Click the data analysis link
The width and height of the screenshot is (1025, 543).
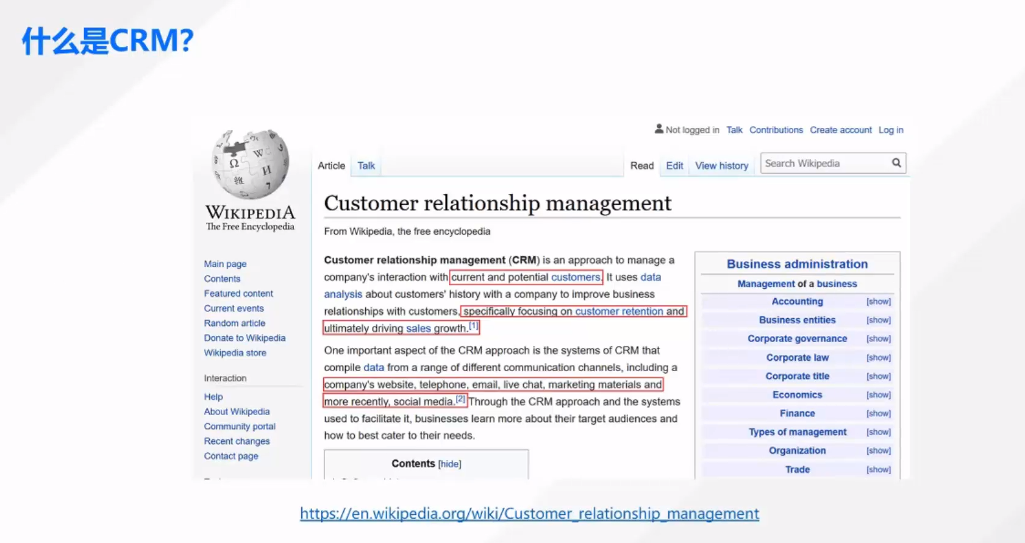tap(343, 294)
